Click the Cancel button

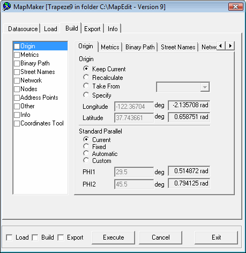coord(161,237)
